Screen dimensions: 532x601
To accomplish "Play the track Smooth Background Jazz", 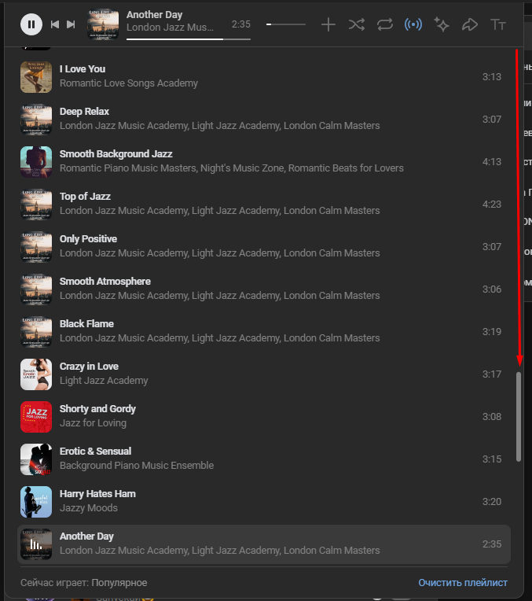I will click(x=116, y=154).
